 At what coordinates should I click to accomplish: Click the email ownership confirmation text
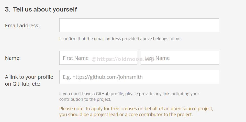click(120, 39)
